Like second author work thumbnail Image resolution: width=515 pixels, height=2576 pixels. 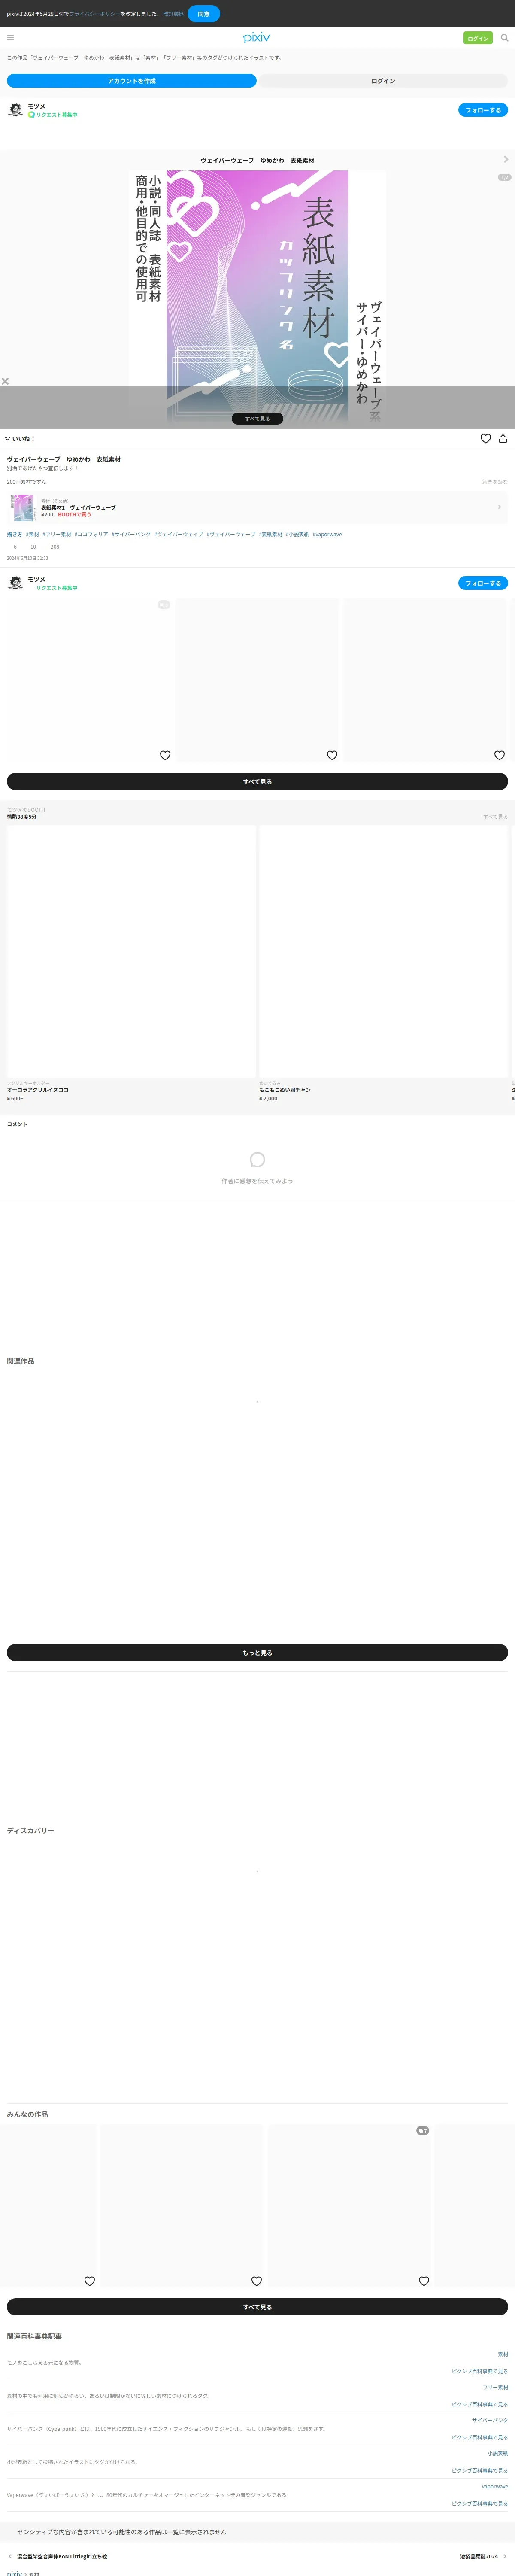pyautogui.click(x=332, y=755)
